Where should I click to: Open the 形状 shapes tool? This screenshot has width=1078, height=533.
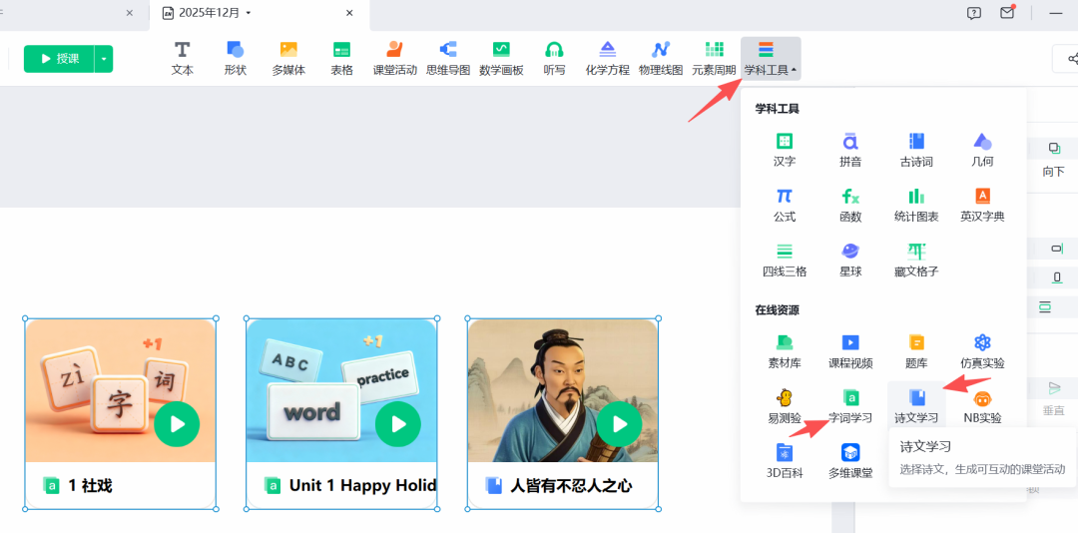click(x=236, y=59)
